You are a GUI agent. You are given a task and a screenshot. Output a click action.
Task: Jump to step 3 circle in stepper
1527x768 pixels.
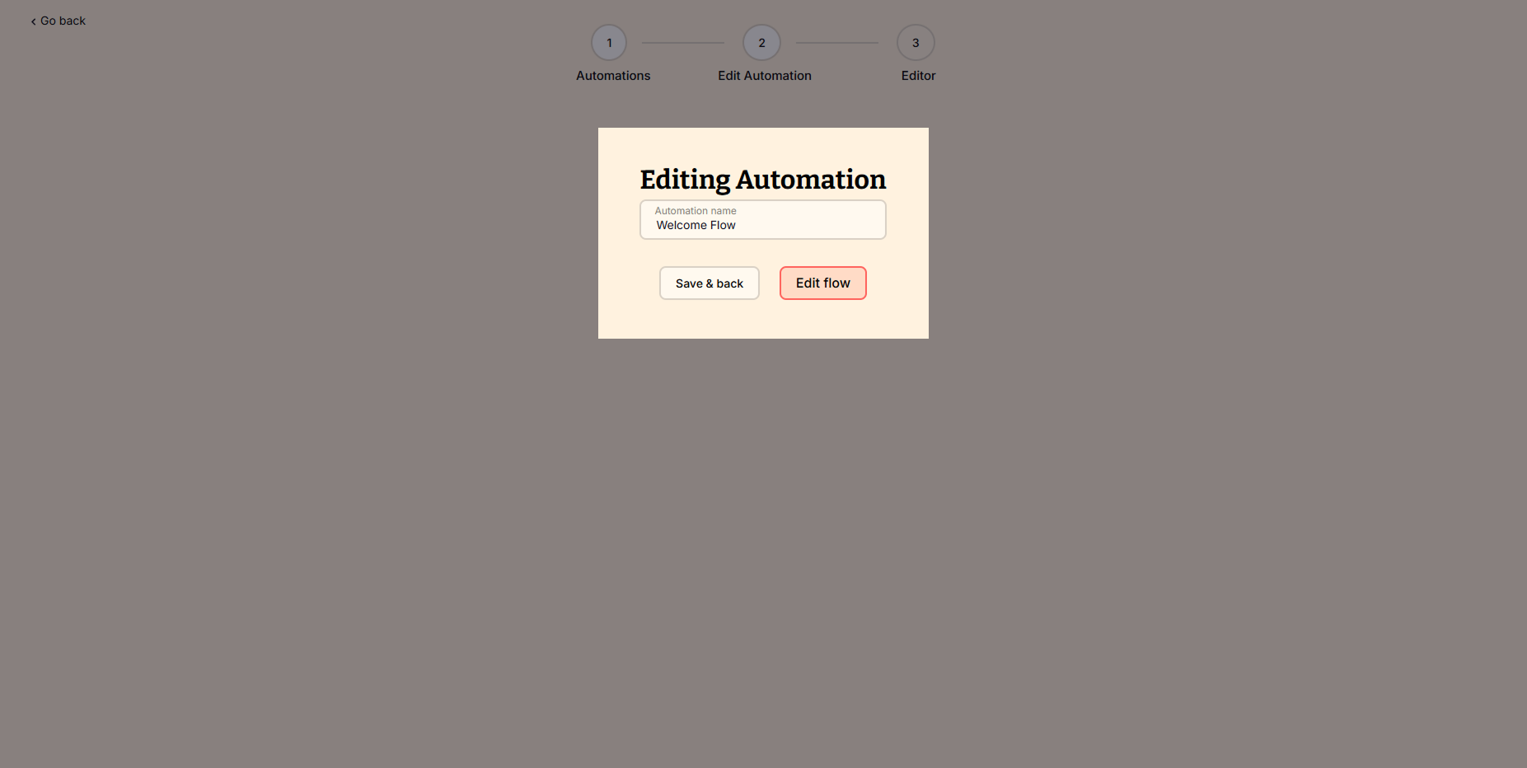coord(916,43)
